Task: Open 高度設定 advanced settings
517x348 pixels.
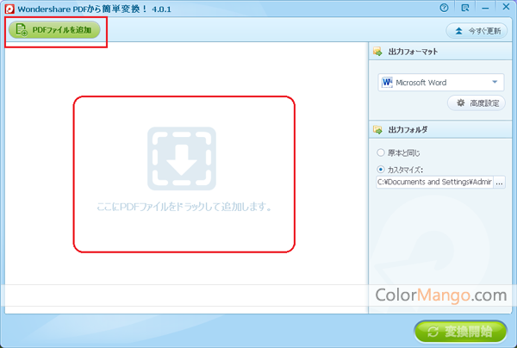Action: pyautogui.click(x=477, y=103)
